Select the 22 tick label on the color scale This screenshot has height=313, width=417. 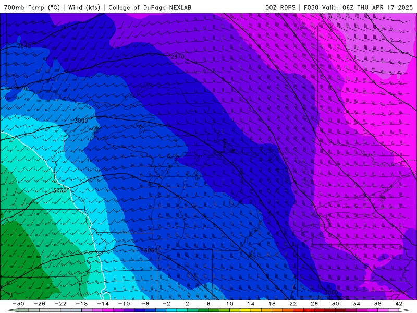click(293, 304)
